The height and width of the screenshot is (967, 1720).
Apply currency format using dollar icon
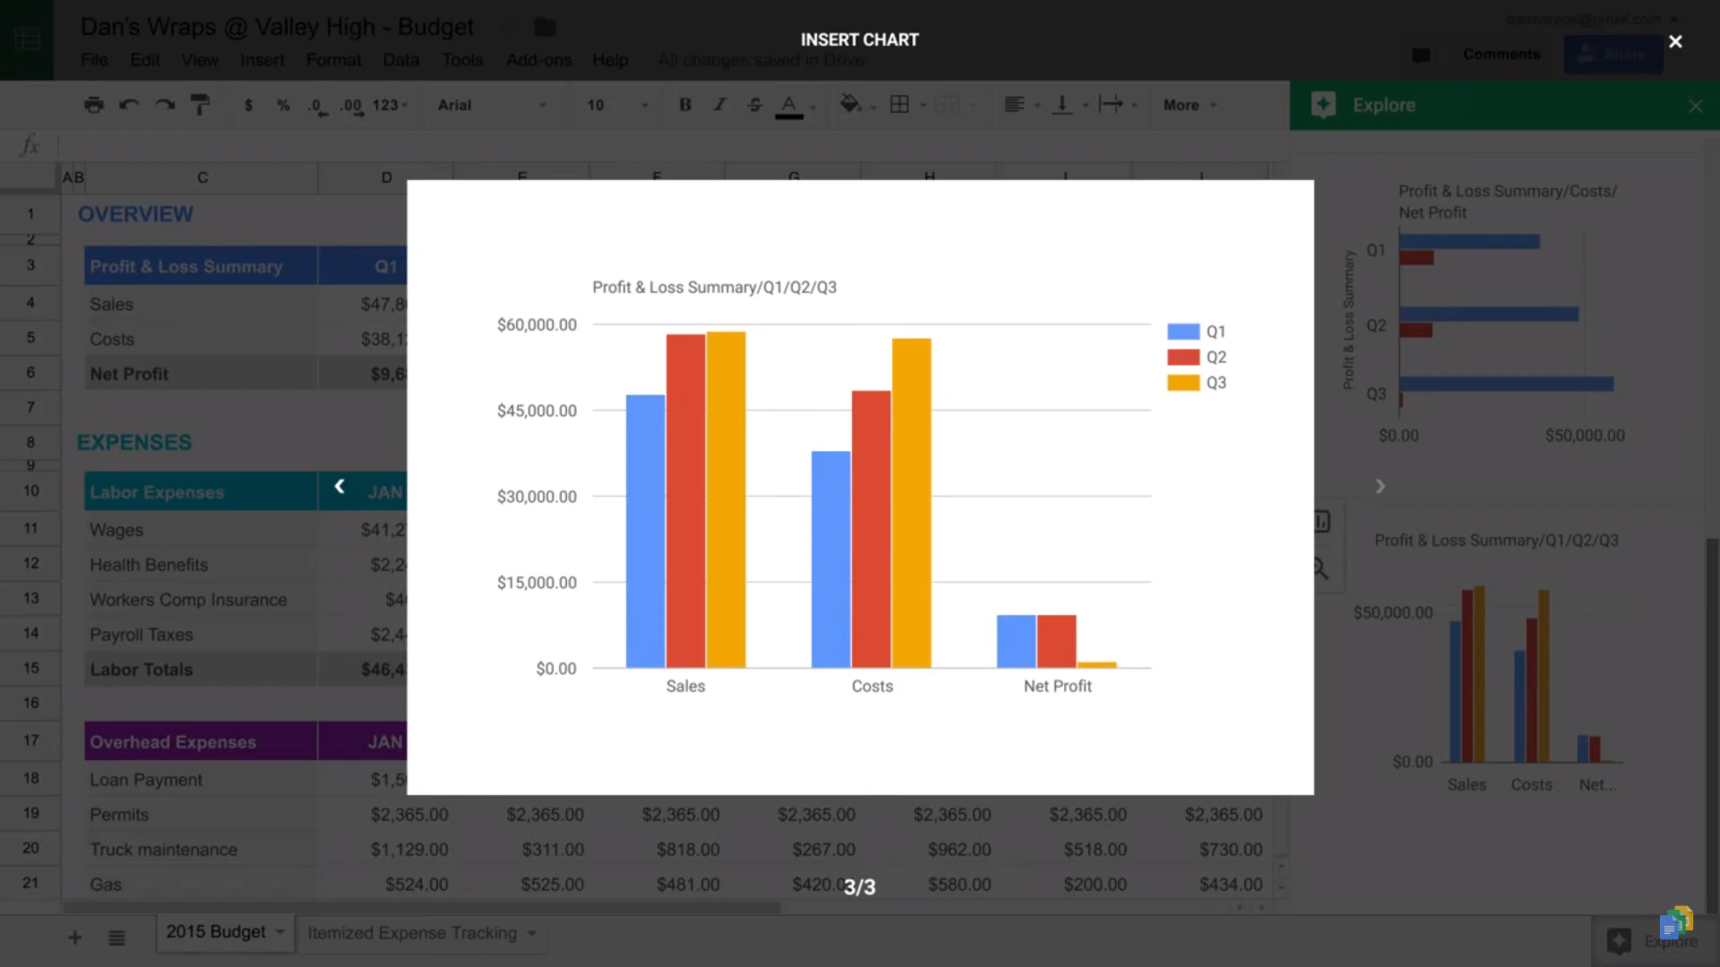tap(248, 105)
